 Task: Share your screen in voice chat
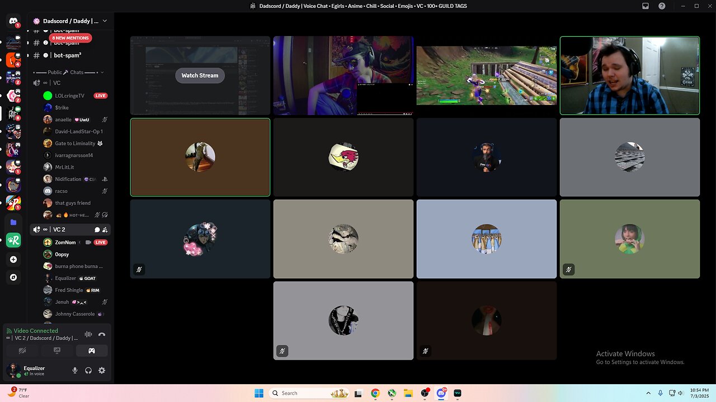click(57, 351)
